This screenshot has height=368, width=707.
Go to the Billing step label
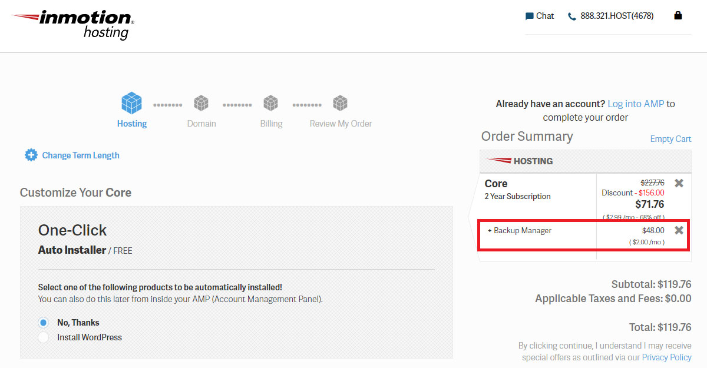271,124
